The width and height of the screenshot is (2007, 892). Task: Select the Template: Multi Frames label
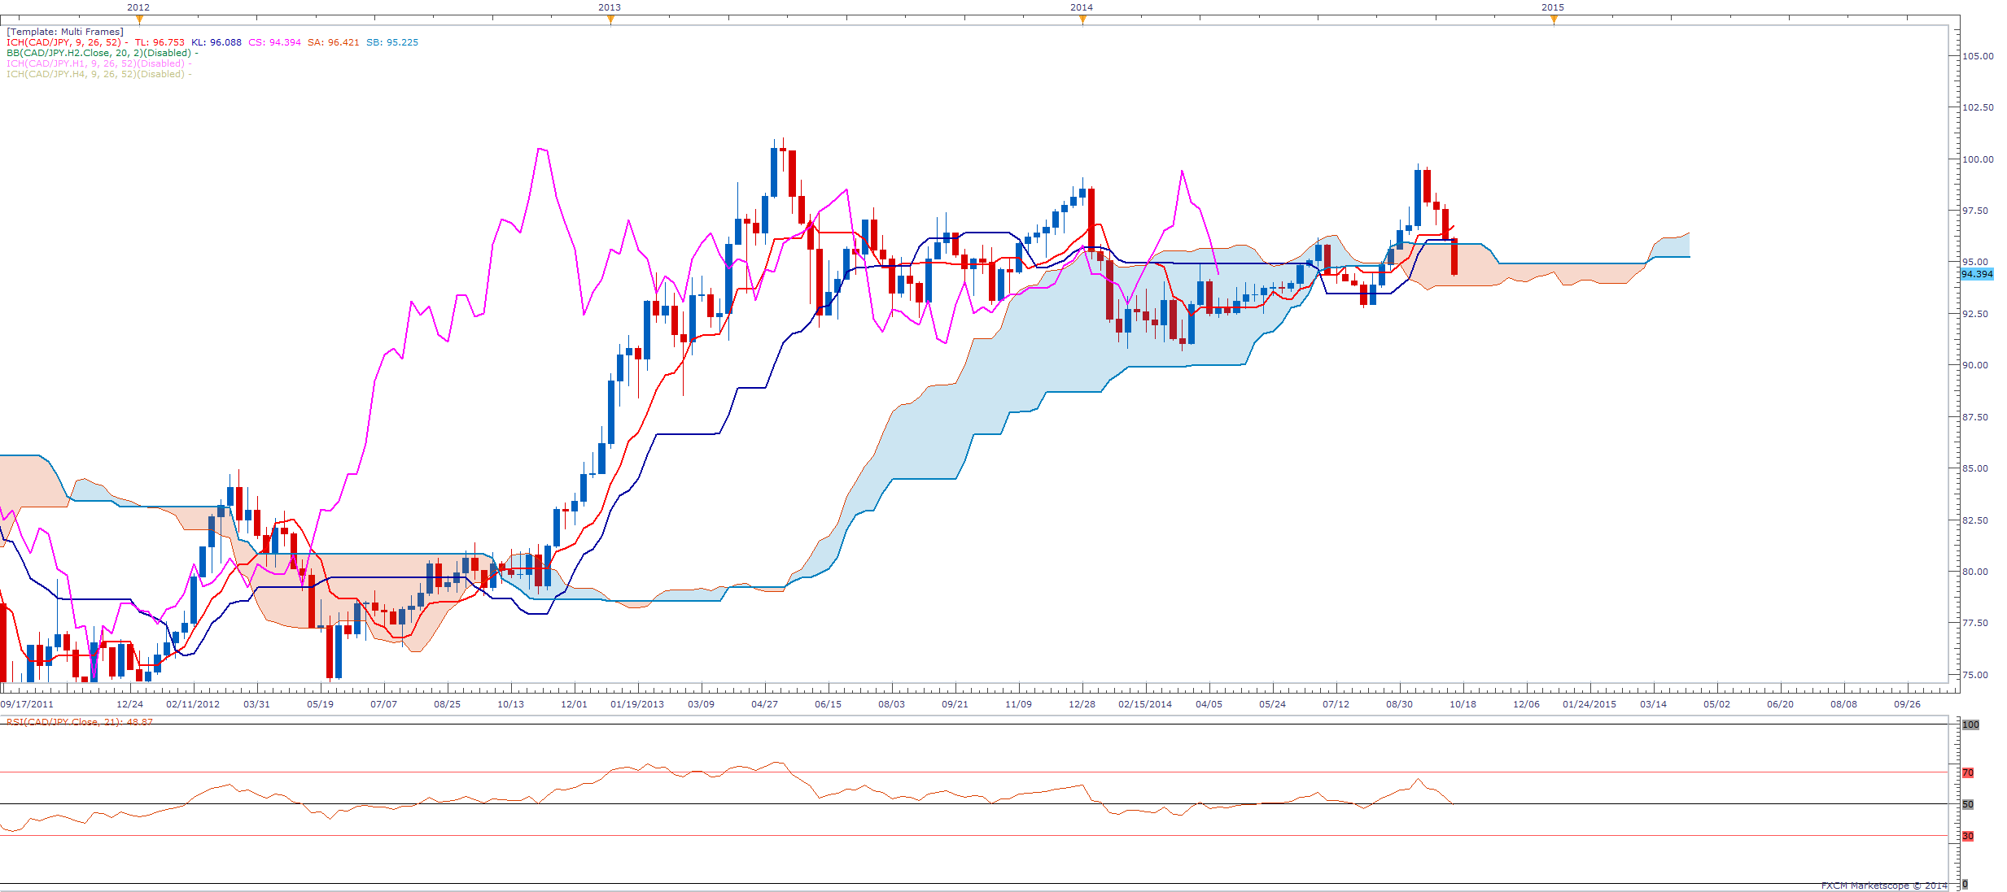pos(65,32)
